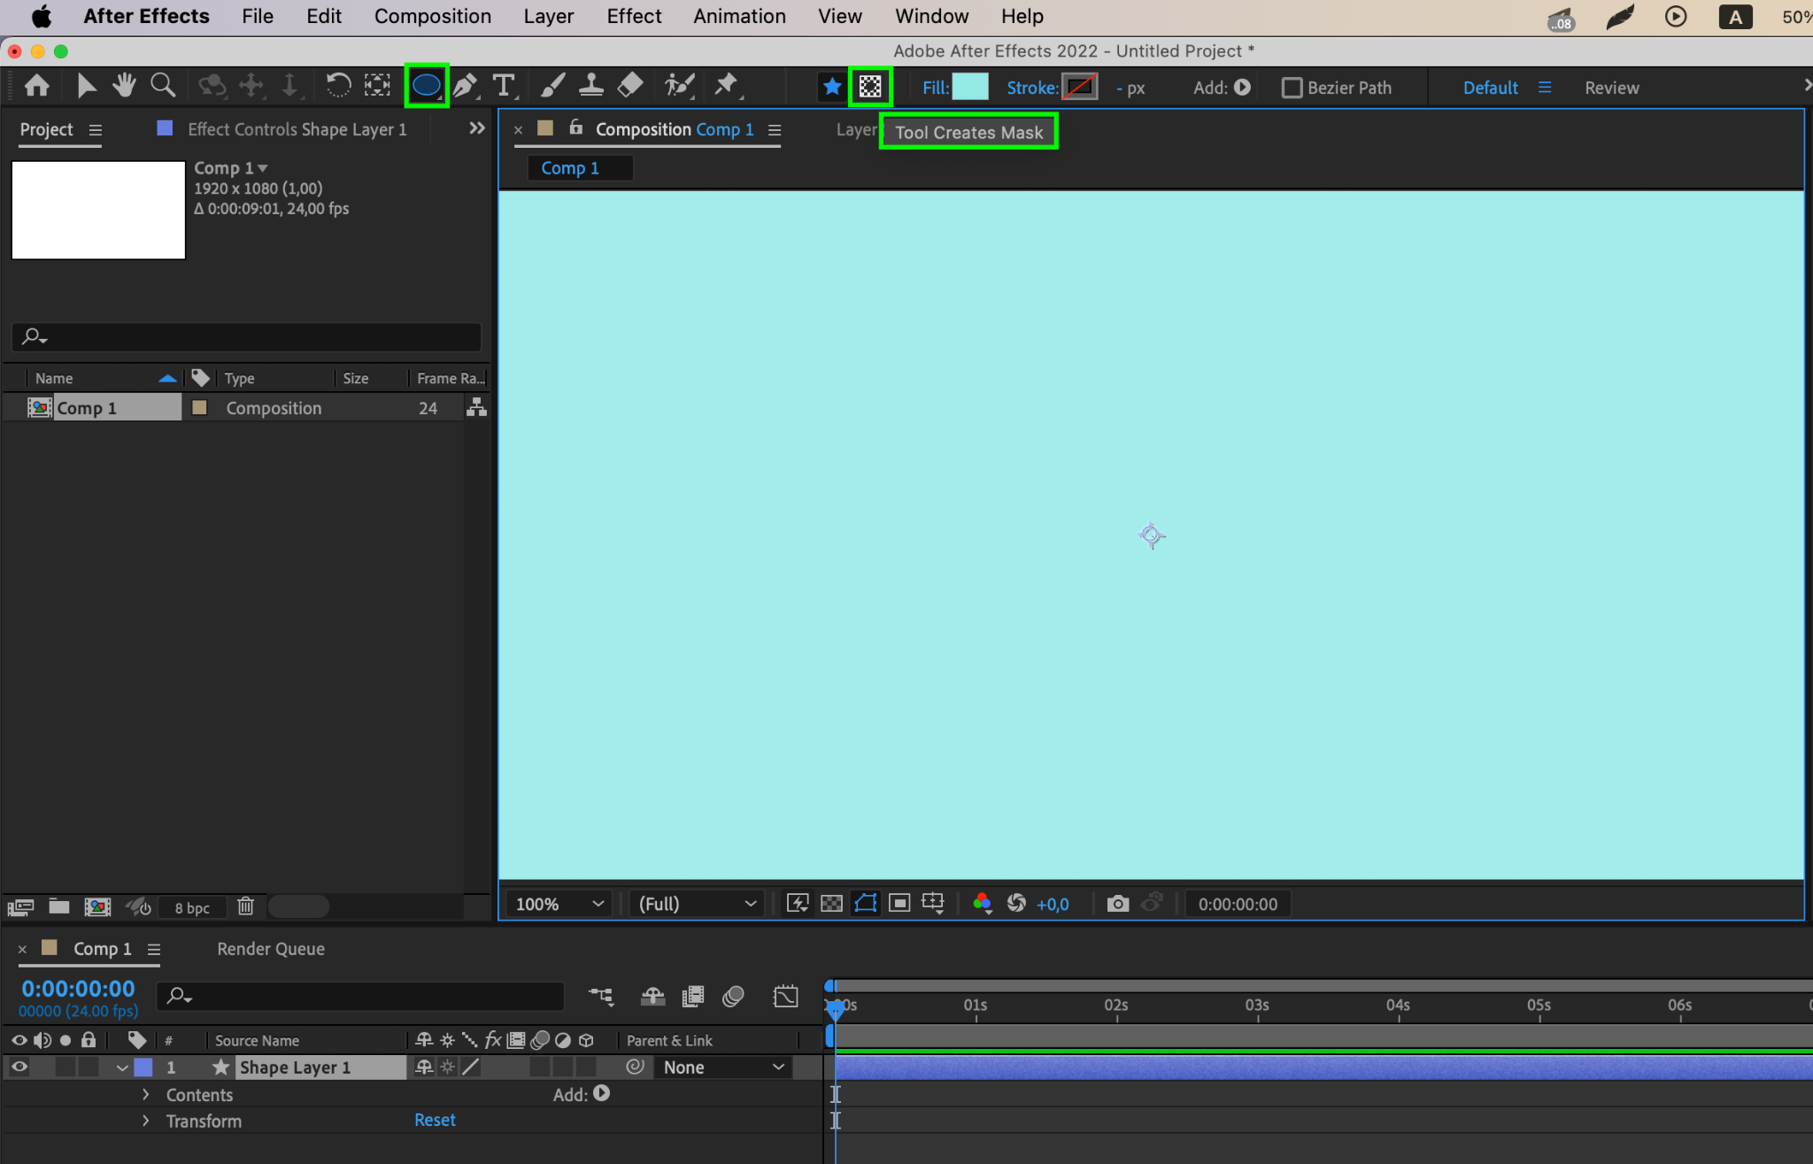Open the Composition menu
1813x1164 pixels.
[432, 16]
